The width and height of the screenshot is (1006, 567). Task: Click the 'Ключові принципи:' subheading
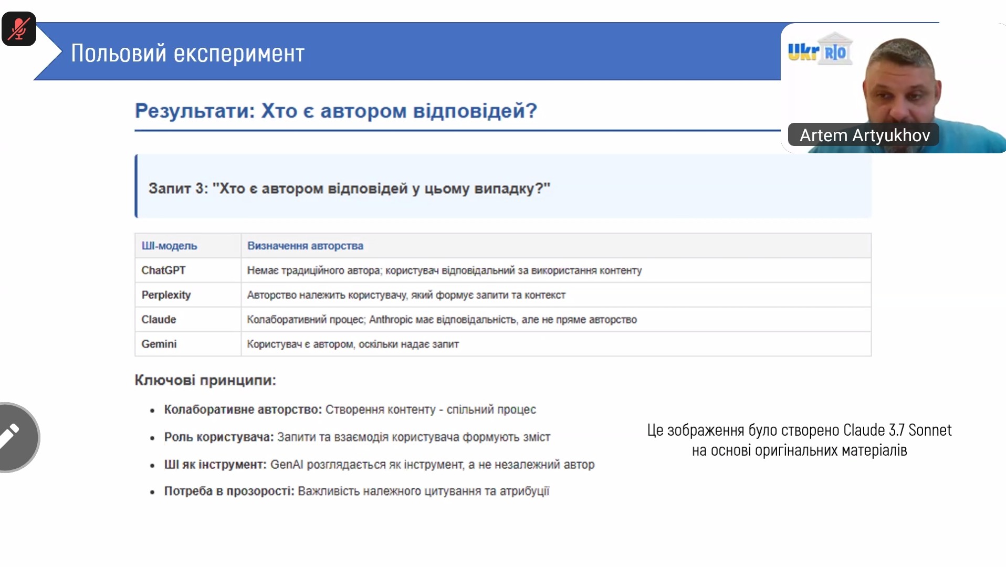(x=205, y=380)
